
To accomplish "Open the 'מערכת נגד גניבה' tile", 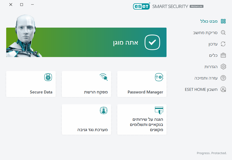I will 86,119.
